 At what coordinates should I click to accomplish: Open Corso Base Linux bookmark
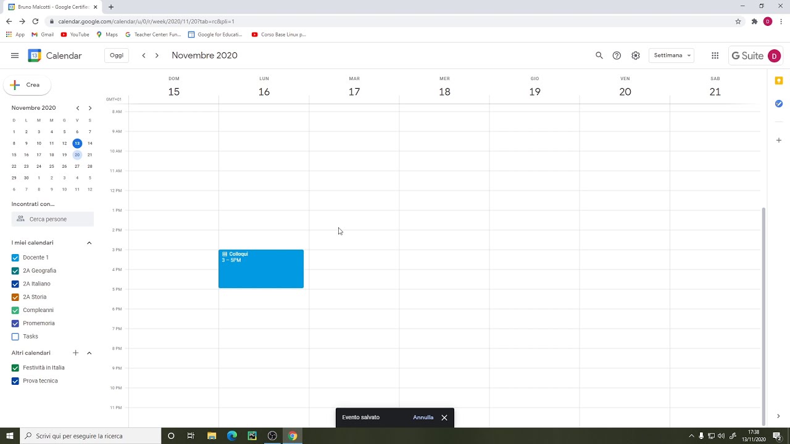[279, 35]
